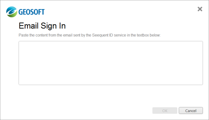Click the grey X in the dialog corner

click(x=200, y=9)
